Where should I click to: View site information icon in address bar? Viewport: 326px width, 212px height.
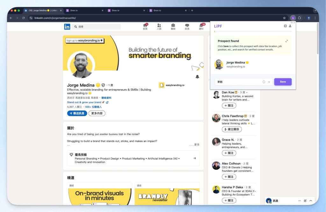31,18
